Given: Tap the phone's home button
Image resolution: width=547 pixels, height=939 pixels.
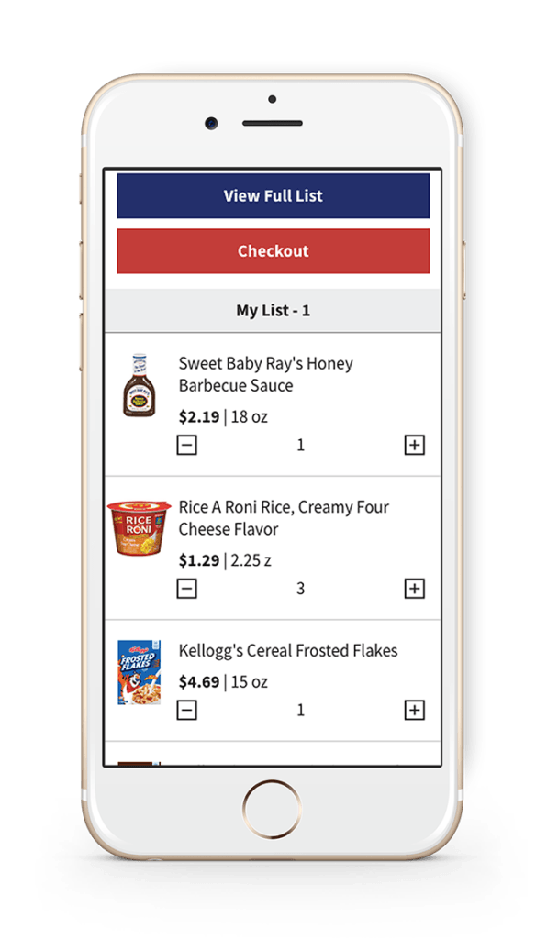Looking at the screenshot, I should click(272, 809).
